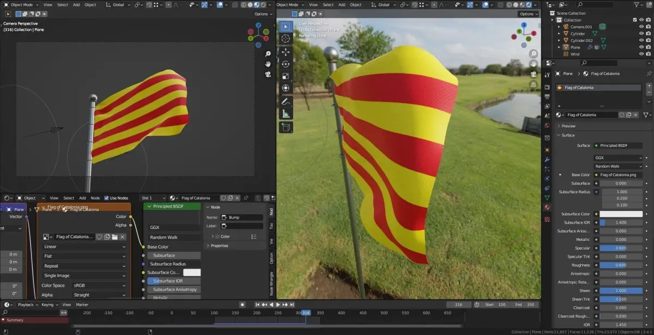Viewport: 654px width, 335px height.
Task: Open the Node menu in shader editor
Action: pyautogui.click(x=95, y=198)
